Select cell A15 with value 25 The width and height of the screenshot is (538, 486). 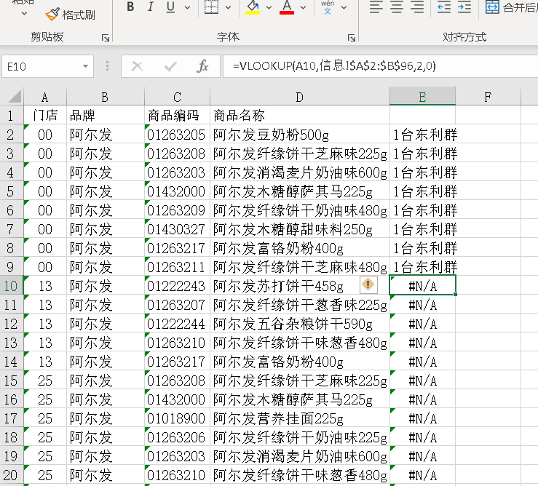[45, 381]
